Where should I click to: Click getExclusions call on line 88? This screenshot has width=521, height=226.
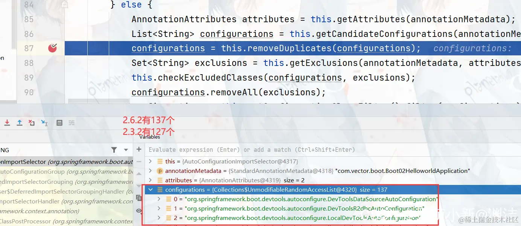pos(324,63)
